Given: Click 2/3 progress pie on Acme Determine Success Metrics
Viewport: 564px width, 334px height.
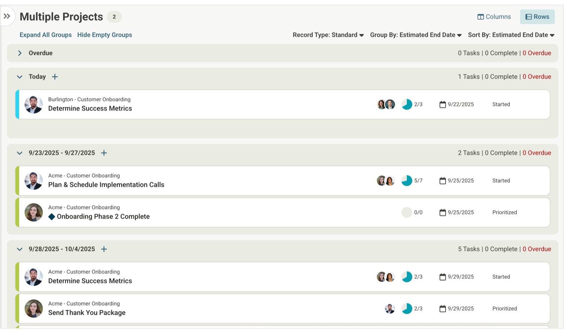Looking at the screenshot, I should tap(407, 277).
